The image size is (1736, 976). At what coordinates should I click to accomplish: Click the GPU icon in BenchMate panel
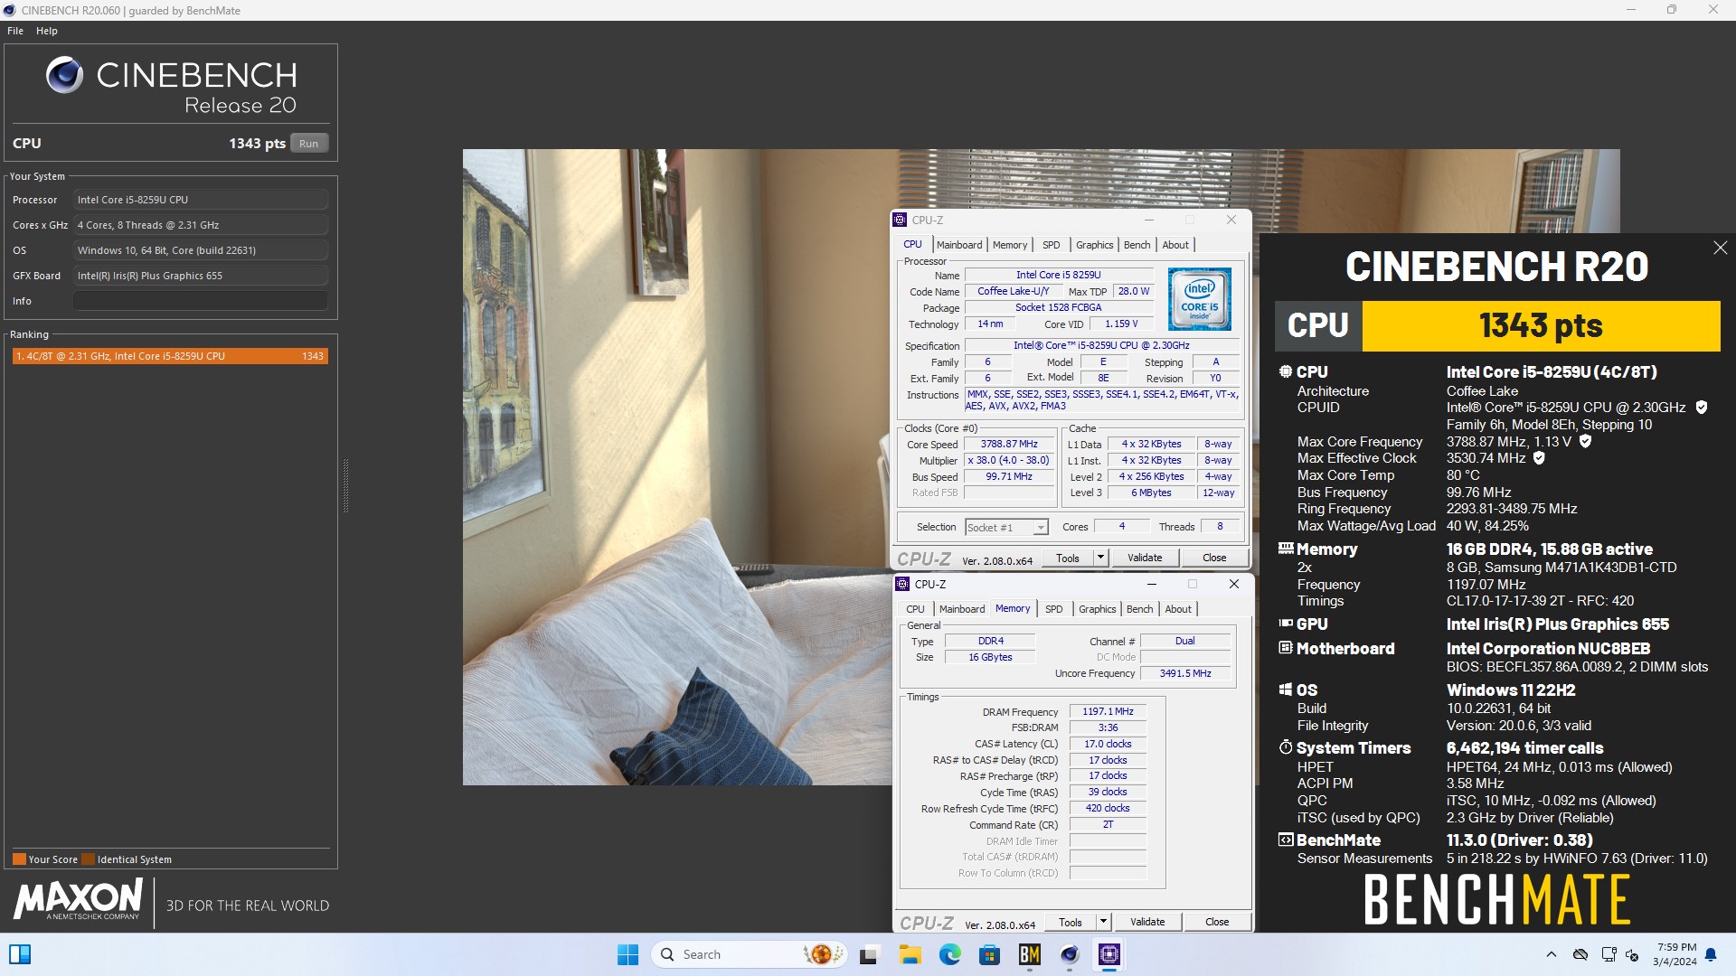pyautogui.click(x=1286, y=624)
